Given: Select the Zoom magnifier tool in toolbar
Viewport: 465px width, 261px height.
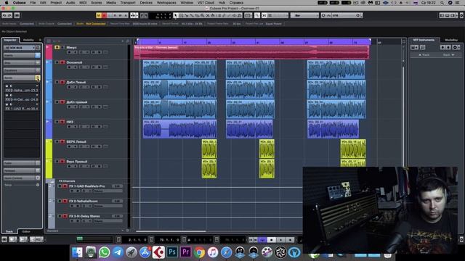Looking at the screenshot, I should (202, 15).
